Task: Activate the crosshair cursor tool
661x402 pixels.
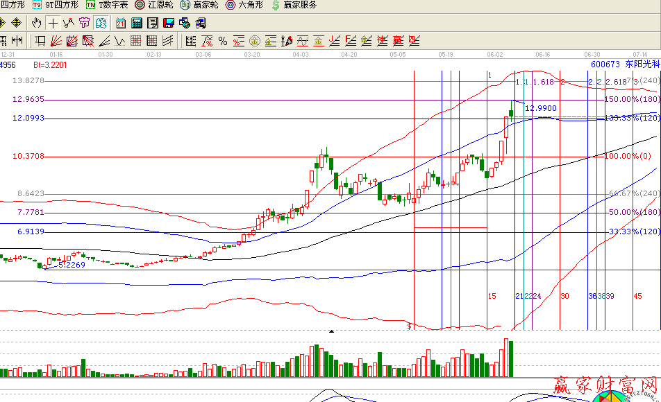Action: tap(53, 23)
